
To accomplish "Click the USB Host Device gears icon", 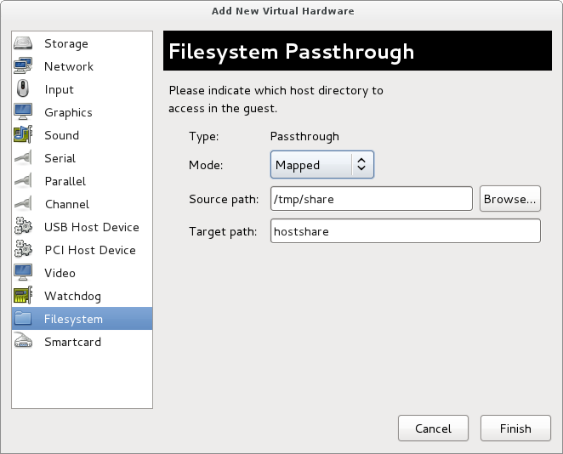I will pos(23,226).
